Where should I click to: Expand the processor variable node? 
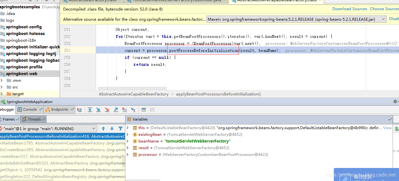pos(128,155)
